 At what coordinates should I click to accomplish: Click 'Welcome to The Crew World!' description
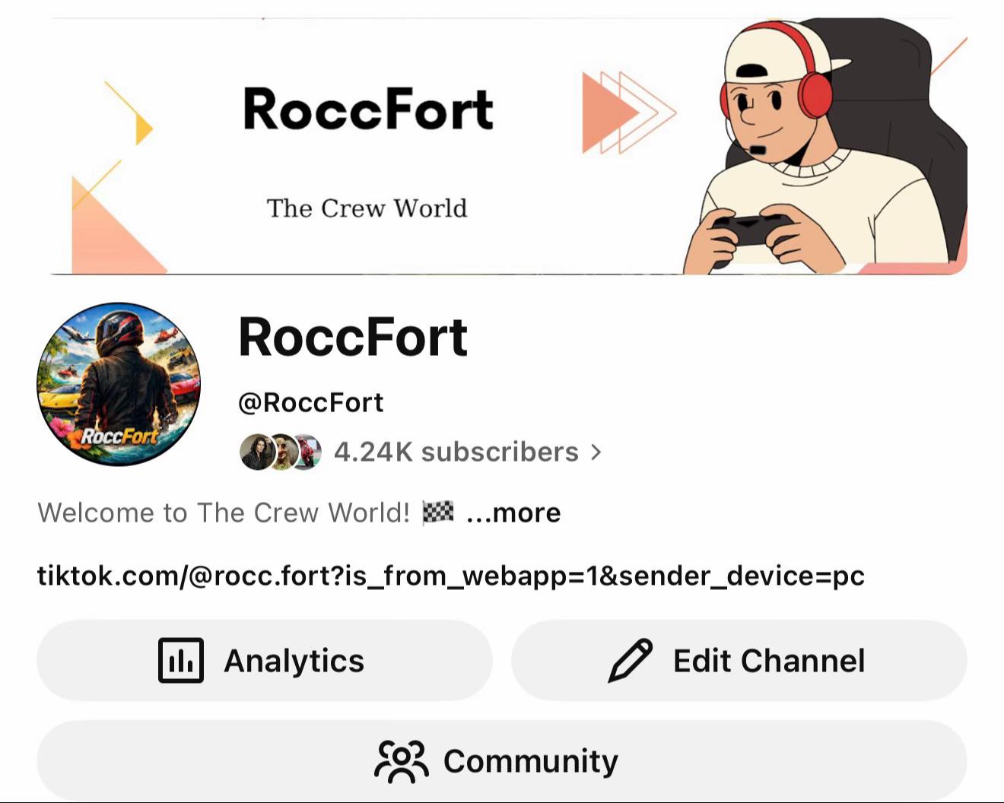coord(224,513)
